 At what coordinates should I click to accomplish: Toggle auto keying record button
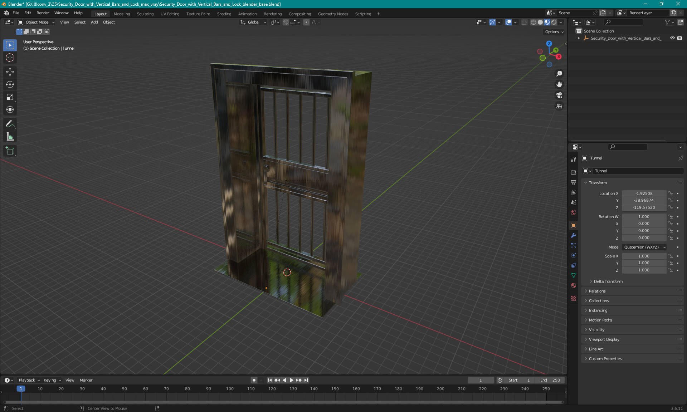click(254, 380)
